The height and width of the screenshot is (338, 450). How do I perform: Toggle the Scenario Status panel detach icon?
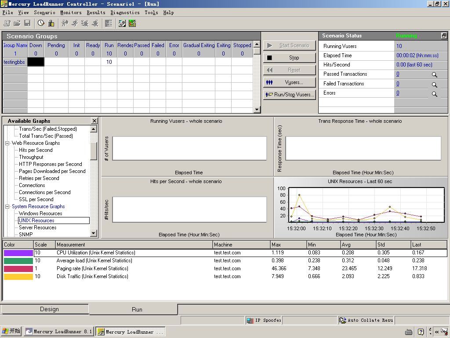coord(444,36)
